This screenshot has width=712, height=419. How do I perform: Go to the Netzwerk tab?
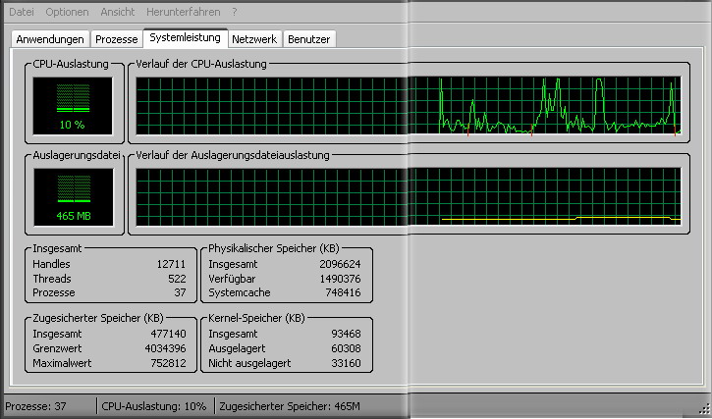click(x=255, y=39)
